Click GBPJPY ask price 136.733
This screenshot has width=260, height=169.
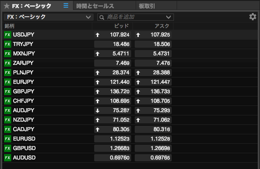[x=153, y=91]
